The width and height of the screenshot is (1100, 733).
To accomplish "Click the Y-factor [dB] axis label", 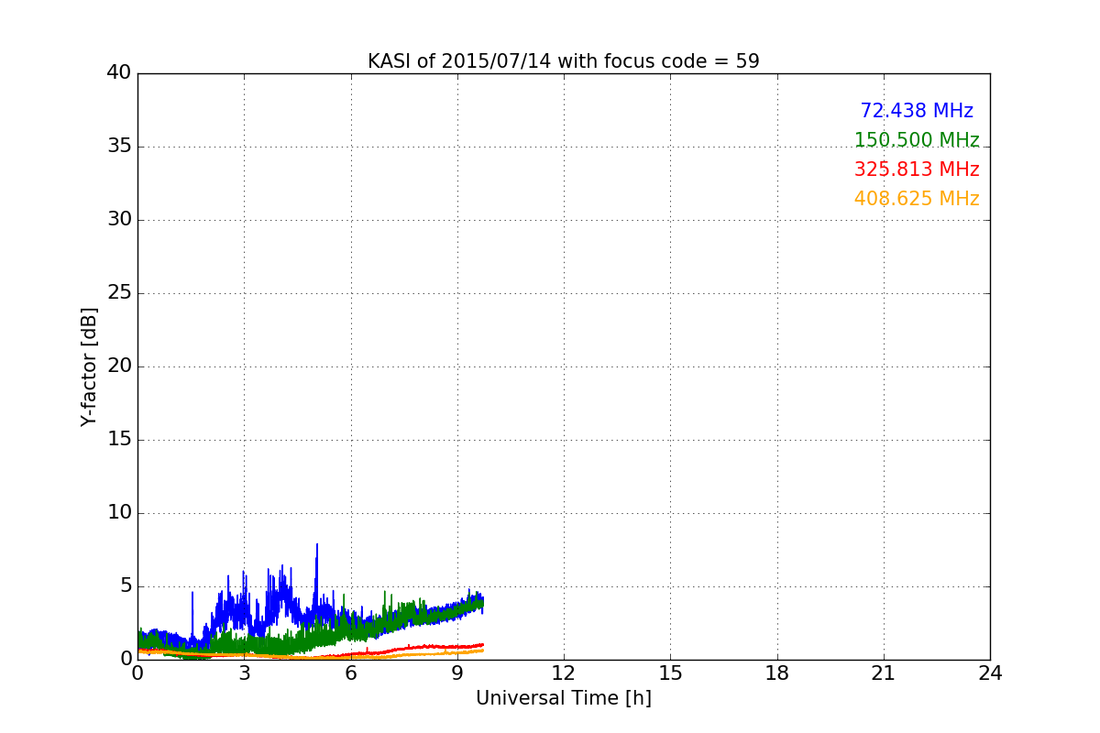I will 89,366.
